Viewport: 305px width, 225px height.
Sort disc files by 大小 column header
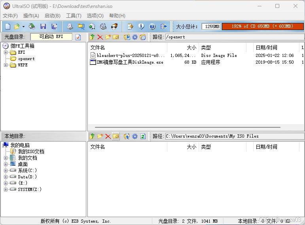(183, 47)
